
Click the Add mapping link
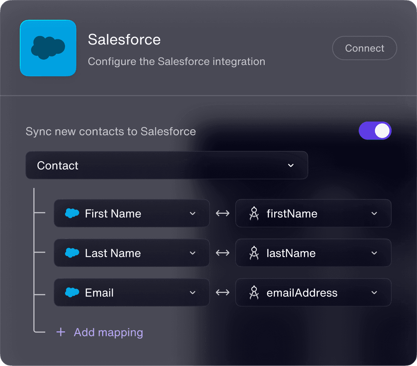coord(108,332)
